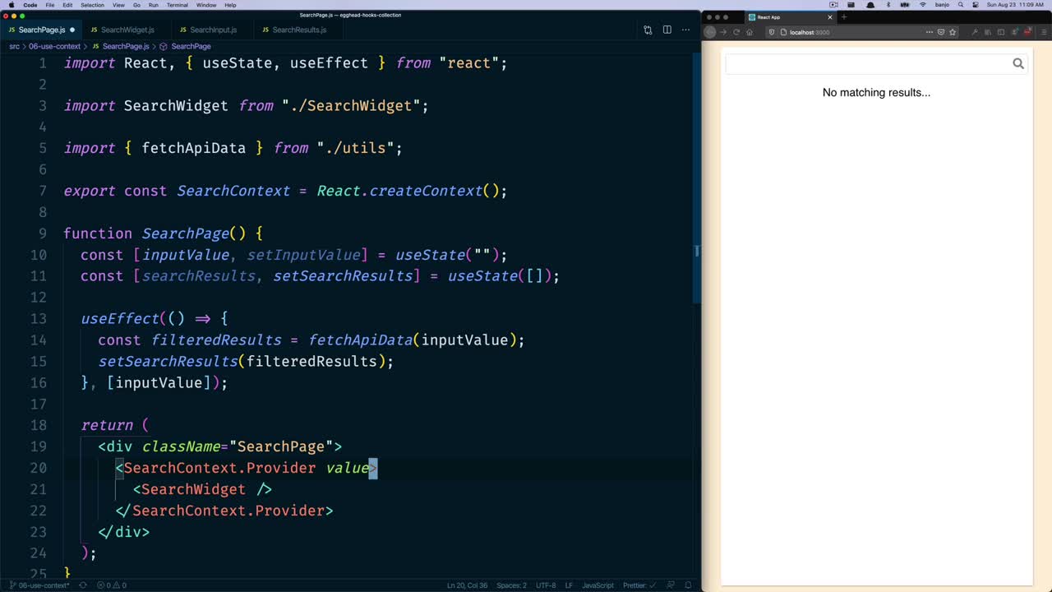
Task: Split the editor to the right
Action: 667,30
